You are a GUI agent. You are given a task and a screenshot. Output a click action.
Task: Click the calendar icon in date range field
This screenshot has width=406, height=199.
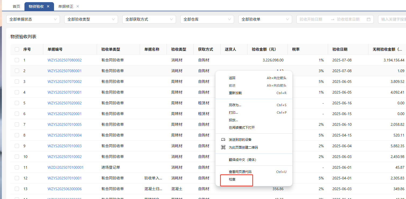click(369, 19)
